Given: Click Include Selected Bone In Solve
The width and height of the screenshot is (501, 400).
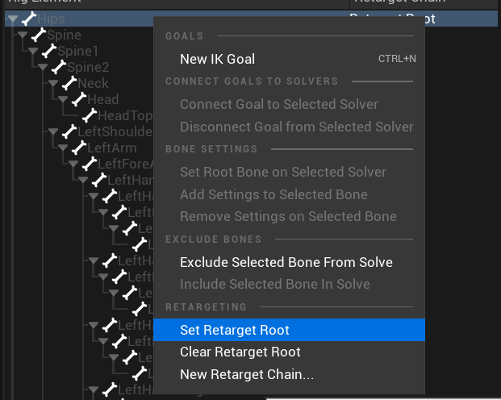Looking at the screenshot, I should [x=289, y=284].
